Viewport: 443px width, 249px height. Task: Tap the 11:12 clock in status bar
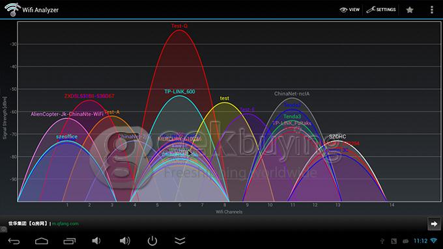coord(420,241)
